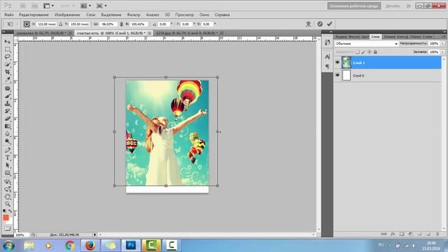Toggle lock image pixels brush icon
Image resolution: width=448 pixels, height=252 pixels.
363,52
